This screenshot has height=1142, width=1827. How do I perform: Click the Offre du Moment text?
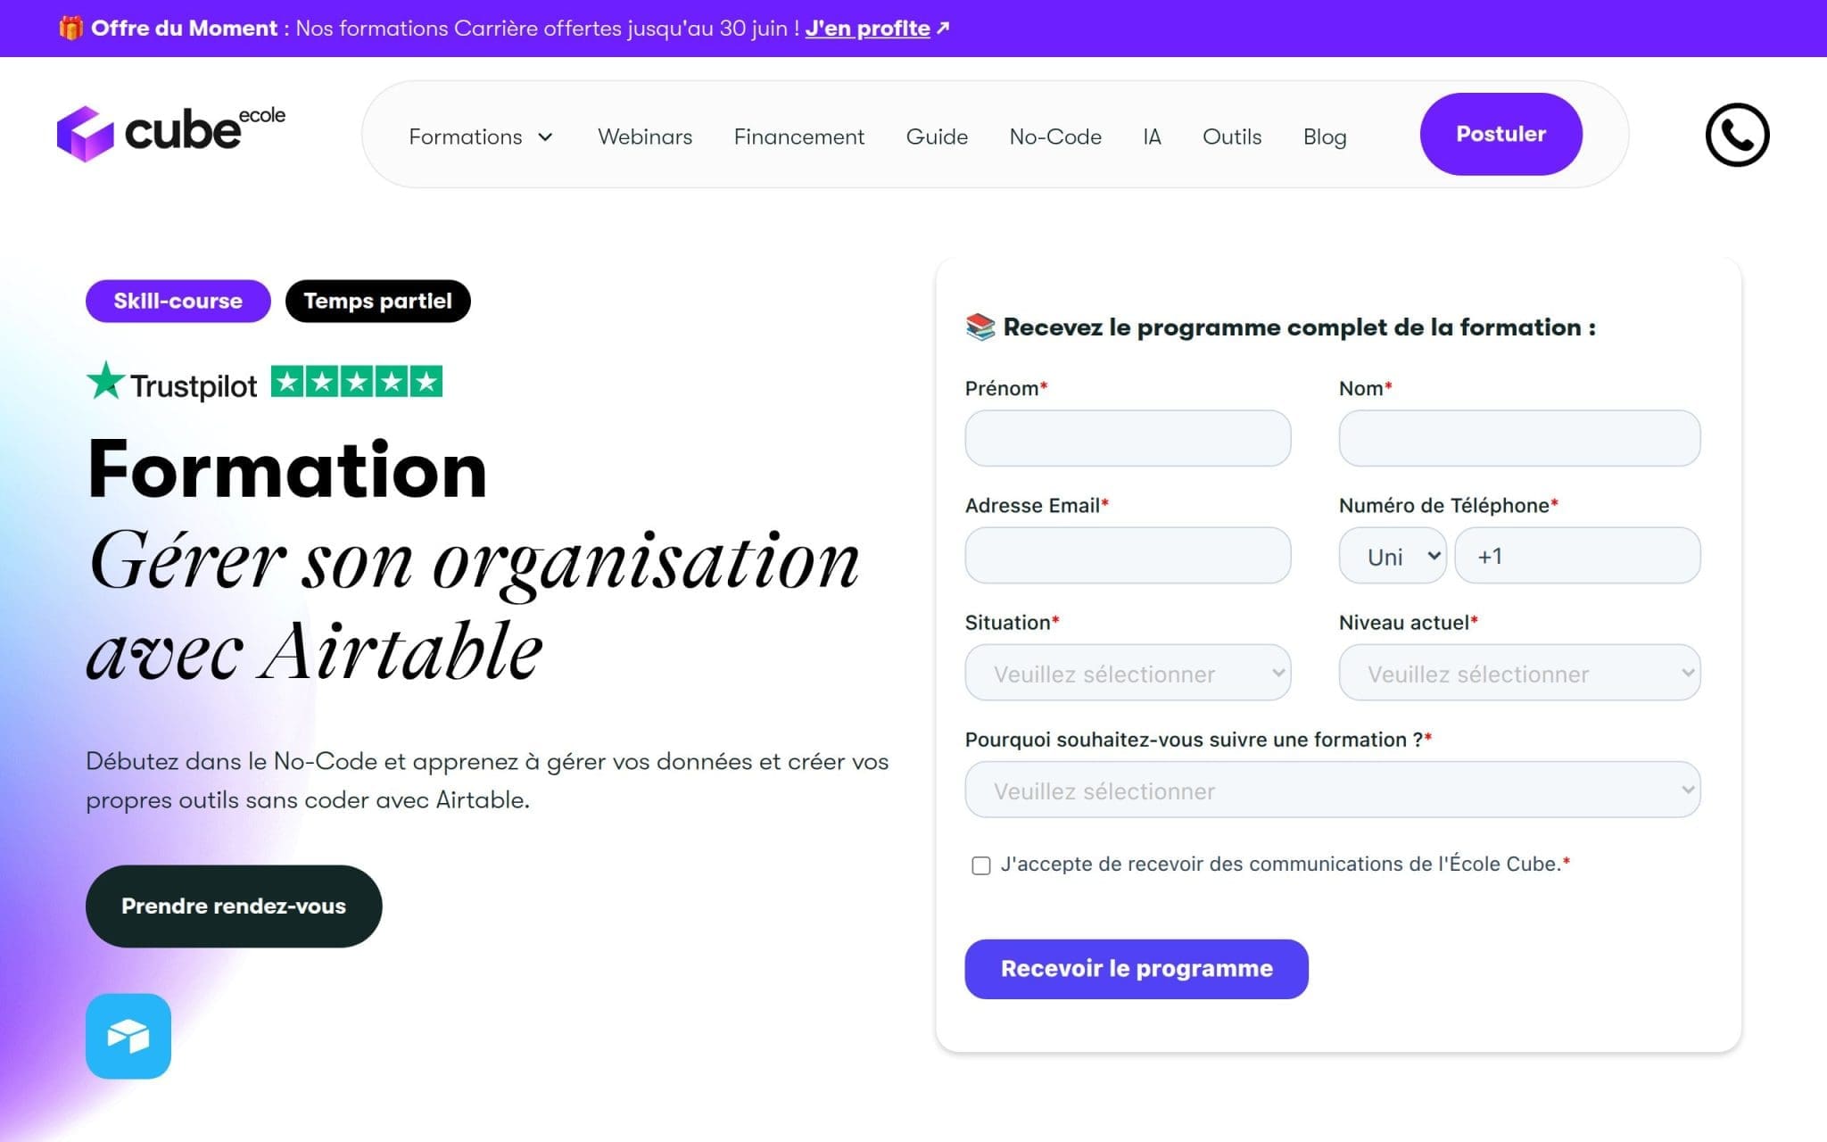coord(184,28)
